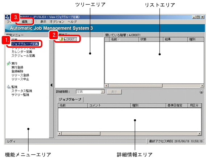Select ジョブグループ定義 in function menu

click(x=25, y=44)
